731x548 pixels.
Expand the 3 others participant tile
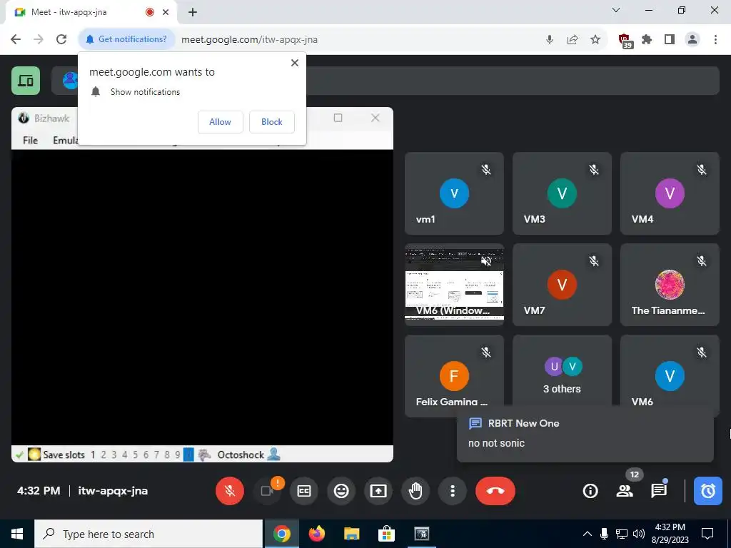pos(562,370)
